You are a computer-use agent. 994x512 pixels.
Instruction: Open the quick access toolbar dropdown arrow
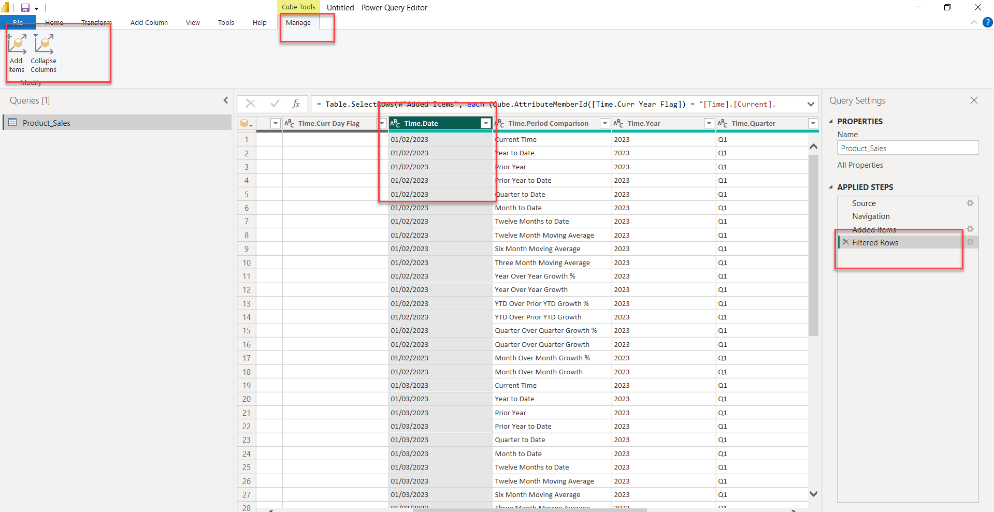click(36, 8)
